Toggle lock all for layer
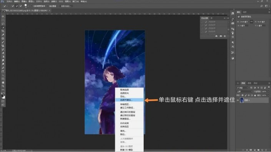The height and width of the screenshot is (152, 271). [255, 95]
